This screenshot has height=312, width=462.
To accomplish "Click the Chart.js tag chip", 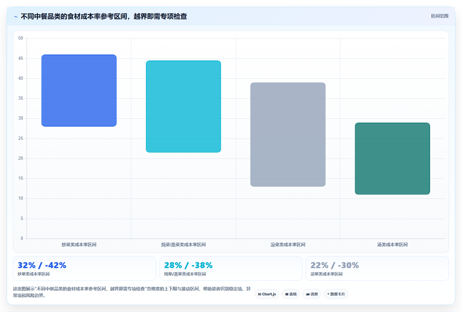I will [x=267, y=294].
